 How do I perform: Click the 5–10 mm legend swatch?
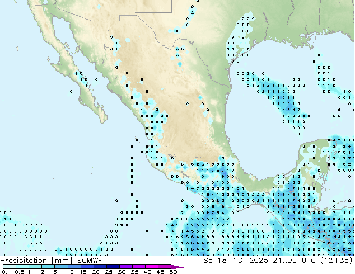point(61,267)
